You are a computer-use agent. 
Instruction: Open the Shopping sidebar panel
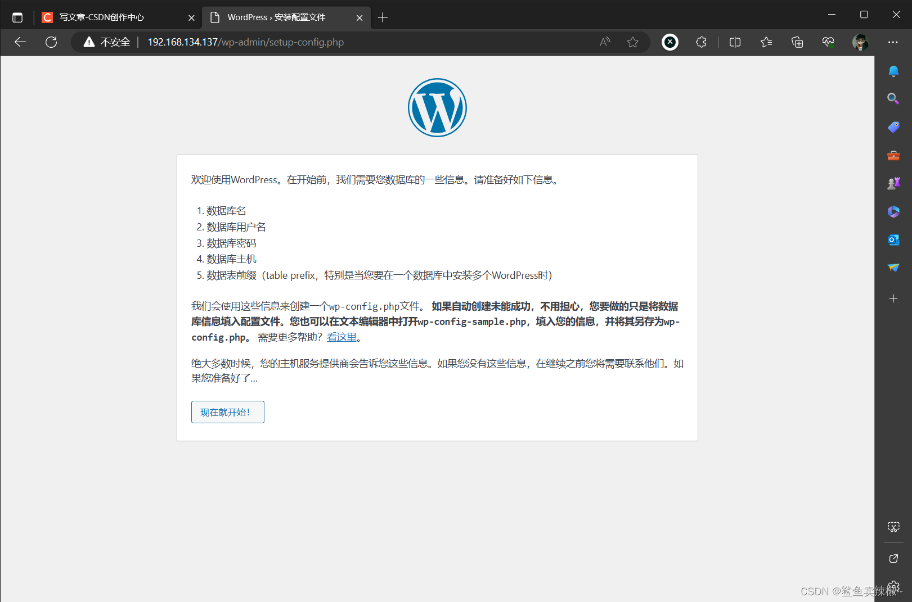coord(893,127)
